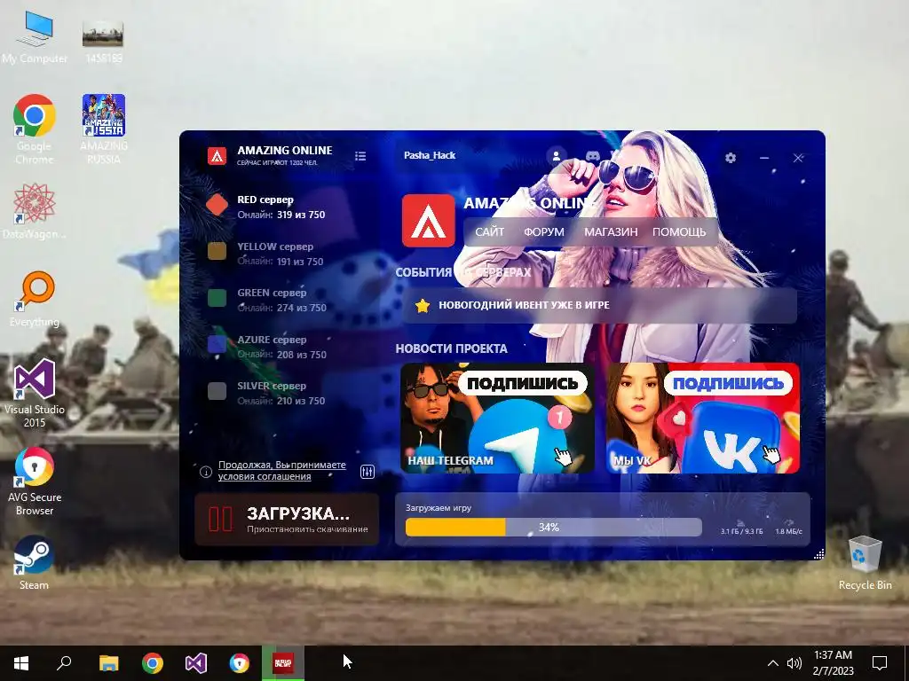Image resolution: width=909 pixels, height=681 pixels.
Task: Select the AMAZING RUSSIA desktop shortcut
Action: tap(104, 129)
